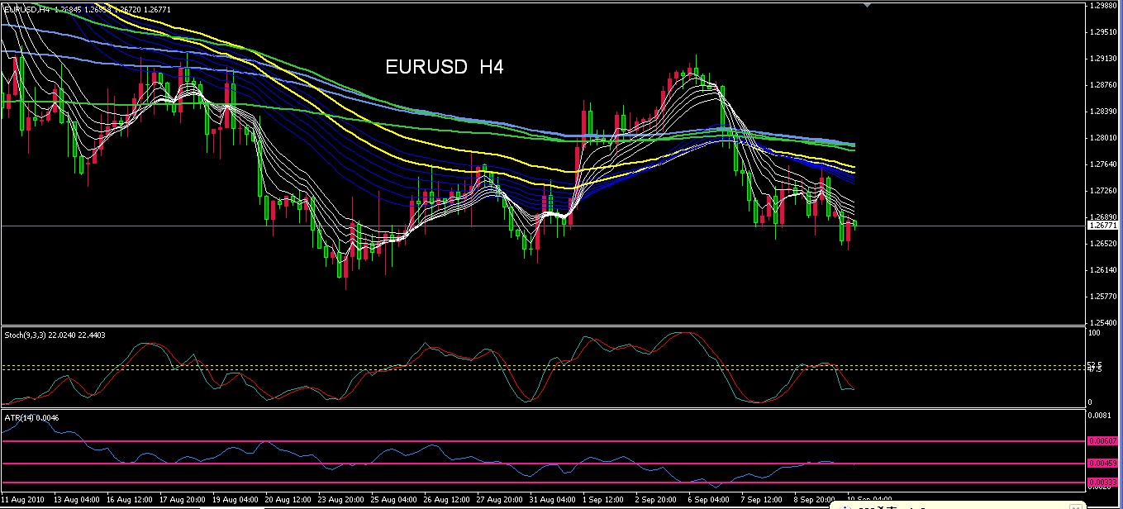This screenshot has width=1123, height=509.
Task: Click the 1.29880 price scale value
Action: [x=1102, y=6]
